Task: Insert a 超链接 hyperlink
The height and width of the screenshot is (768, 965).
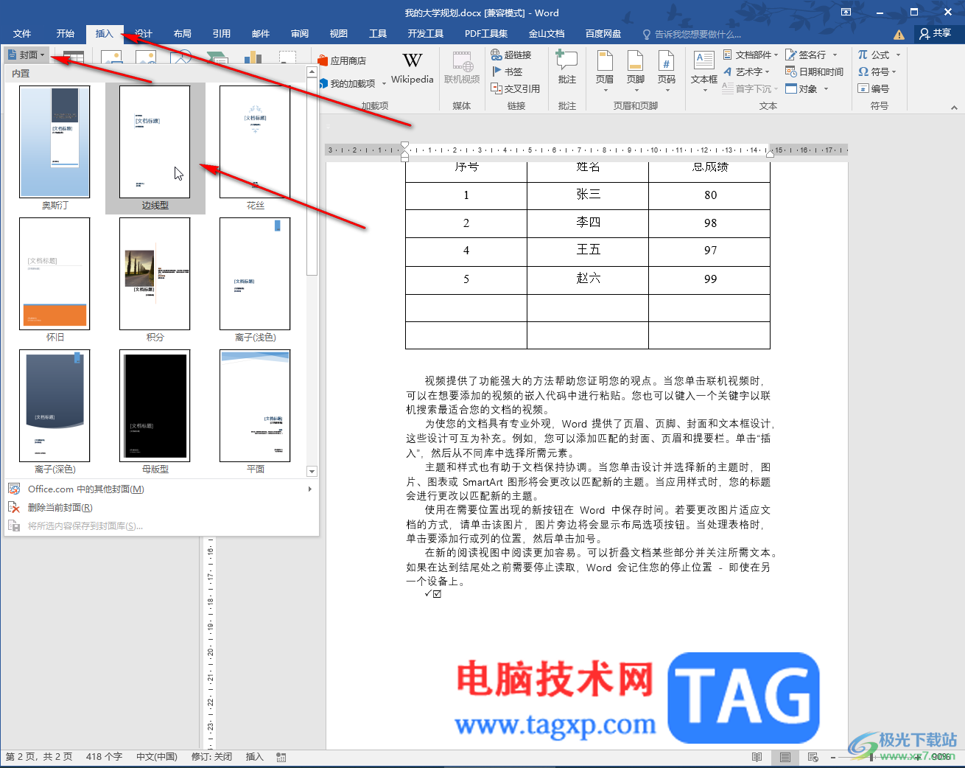Action: (x=511, y=55)
